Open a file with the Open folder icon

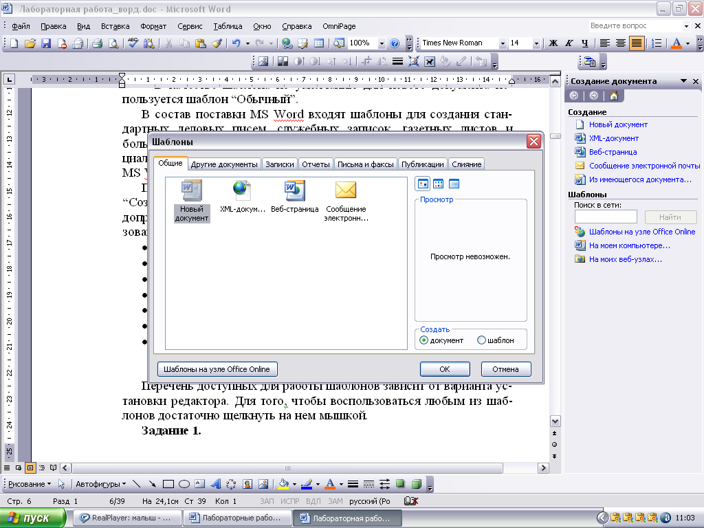click(x=30, y=43)
